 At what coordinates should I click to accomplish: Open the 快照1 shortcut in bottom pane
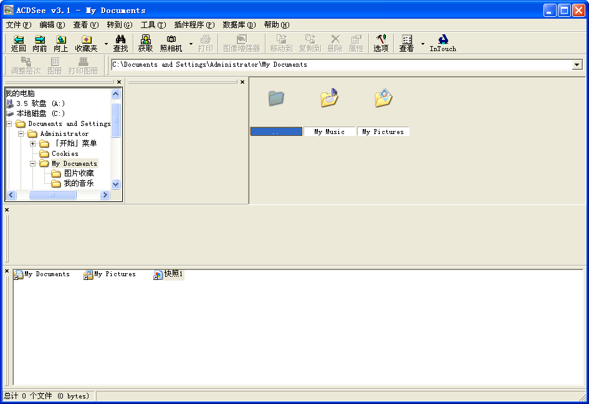click(168, 274)
